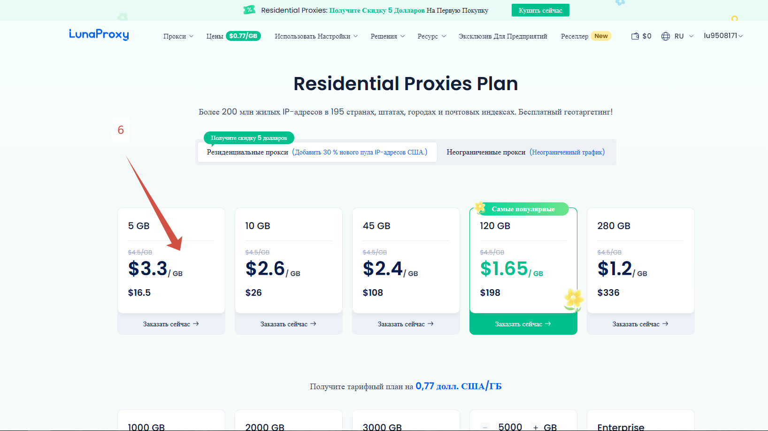Click the New badge next to Реселлер
Viewport: 768px width, 431px height.
coord(601,36)
